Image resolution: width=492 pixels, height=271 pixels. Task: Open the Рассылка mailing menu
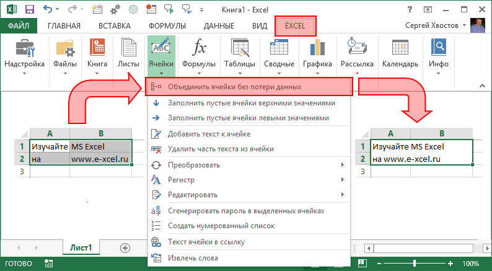coord(357,56)
